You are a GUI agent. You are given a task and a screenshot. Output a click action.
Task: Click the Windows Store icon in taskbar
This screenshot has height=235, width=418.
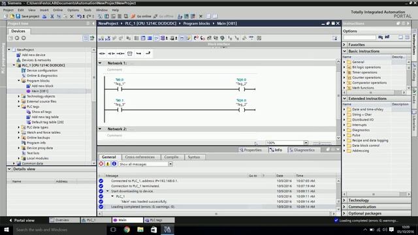click(x=154, y=229)
